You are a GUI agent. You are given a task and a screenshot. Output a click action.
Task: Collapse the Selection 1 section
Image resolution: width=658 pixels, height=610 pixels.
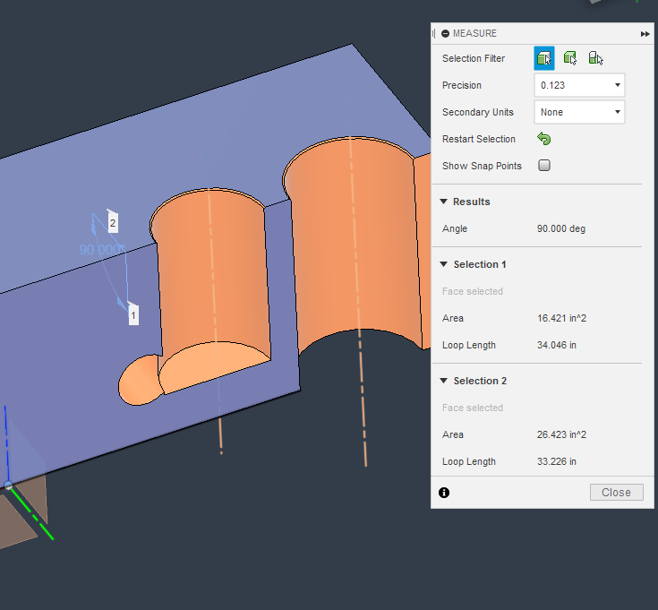pos(444,264)
